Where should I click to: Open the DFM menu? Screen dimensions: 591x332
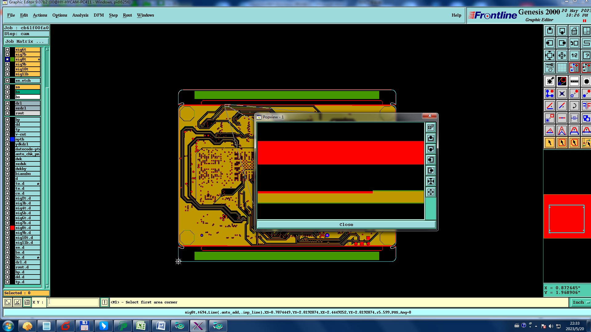tap(98, 15)
